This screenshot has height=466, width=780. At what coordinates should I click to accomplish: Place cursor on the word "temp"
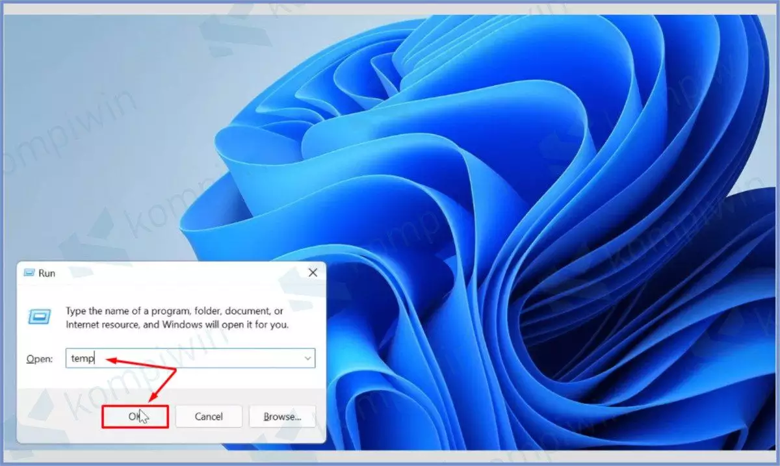click(83, 358)
